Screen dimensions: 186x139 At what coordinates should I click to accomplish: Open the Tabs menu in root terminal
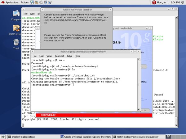[x=69, y=56]
